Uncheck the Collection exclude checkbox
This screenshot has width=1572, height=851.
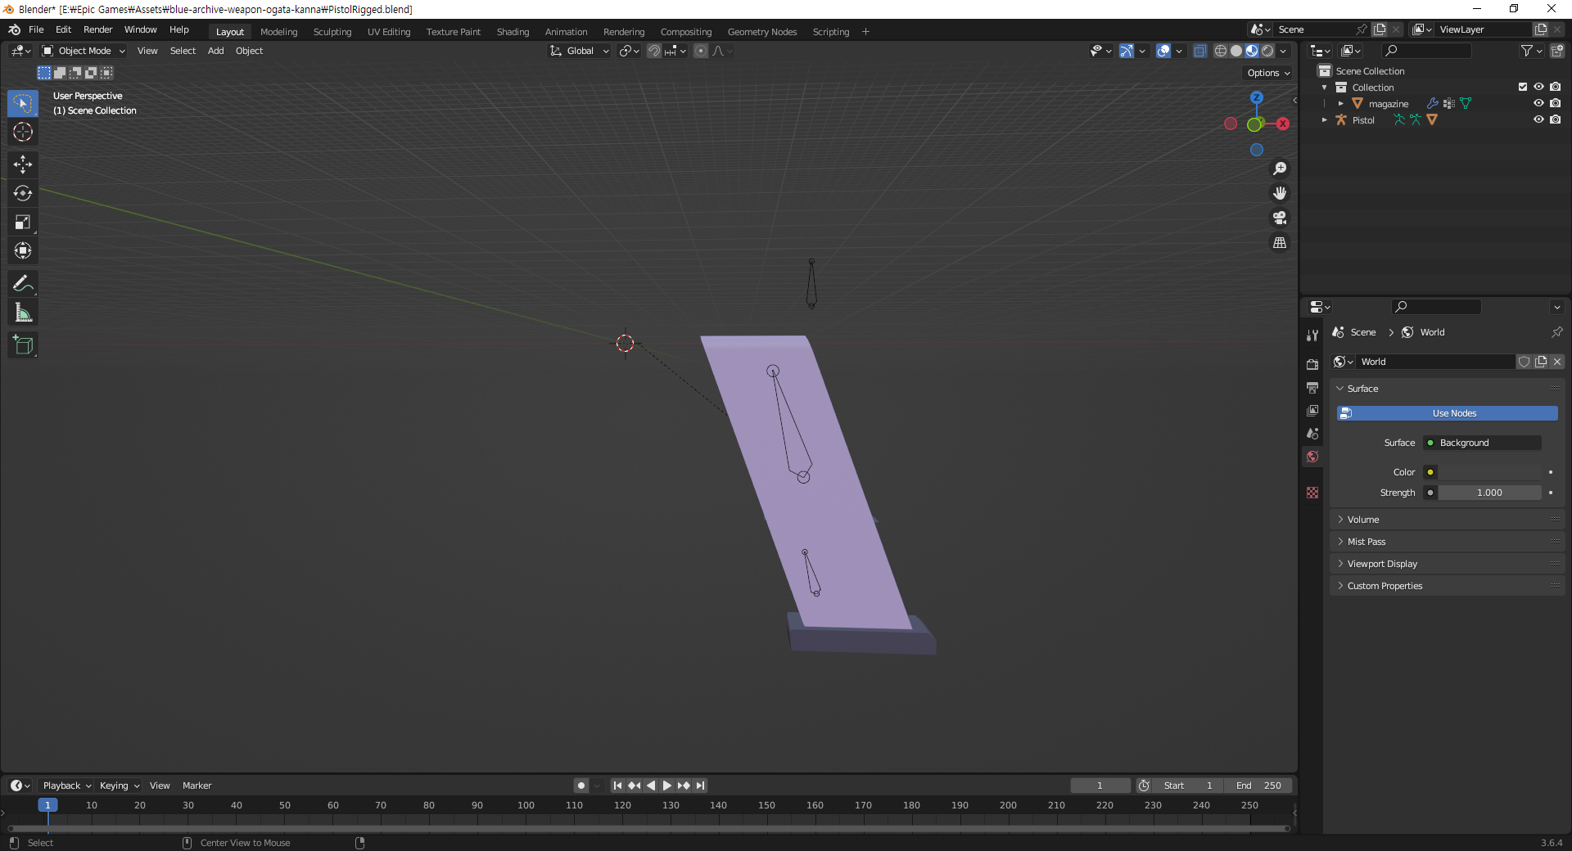[1523, 87]
